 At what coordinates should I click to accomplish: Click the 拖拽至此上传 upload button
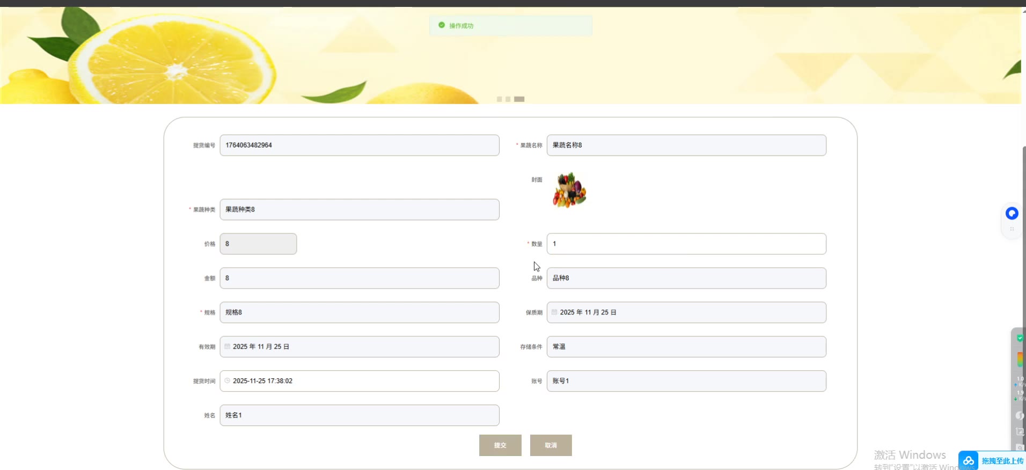[992, 461]
